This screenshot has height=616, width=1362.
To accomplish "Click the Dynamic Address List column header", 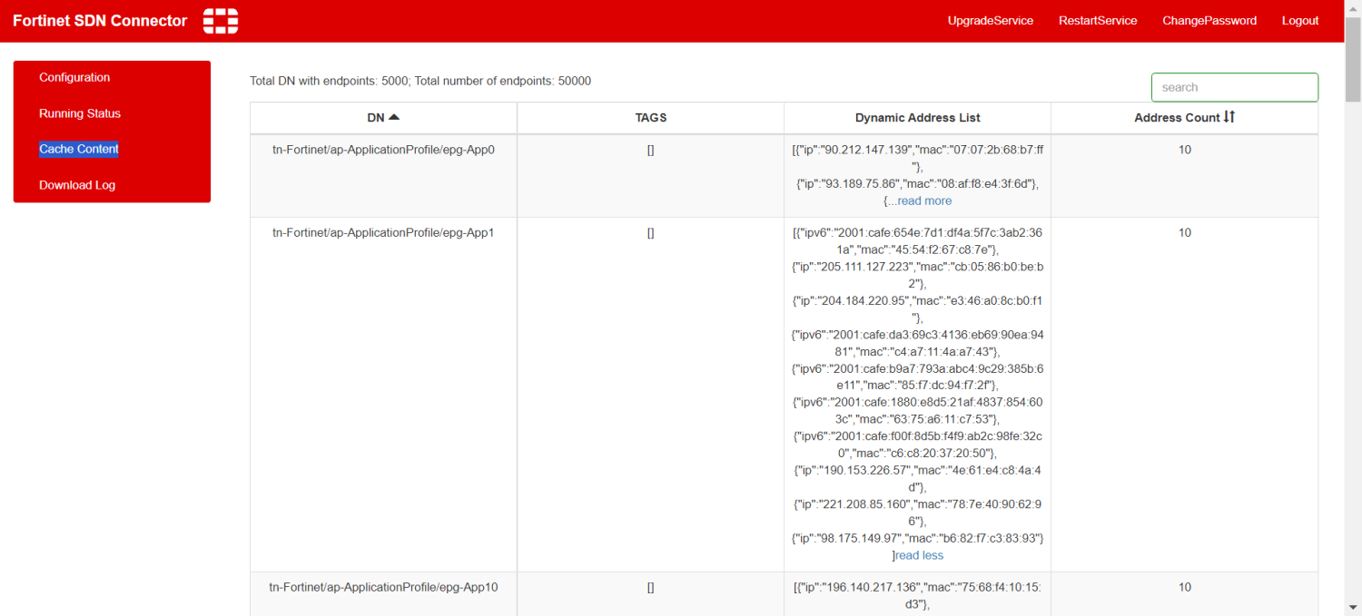I will (x=917, y=118).
